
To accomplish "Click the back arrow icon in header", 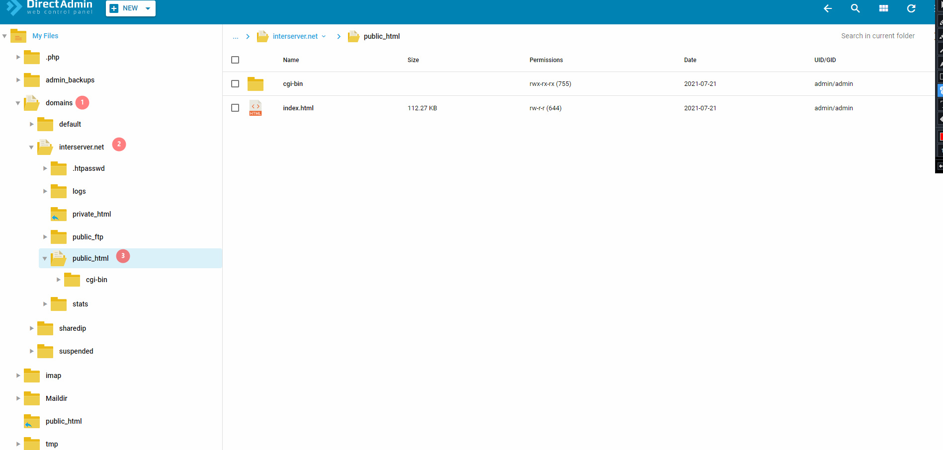I will coord(828,8).
